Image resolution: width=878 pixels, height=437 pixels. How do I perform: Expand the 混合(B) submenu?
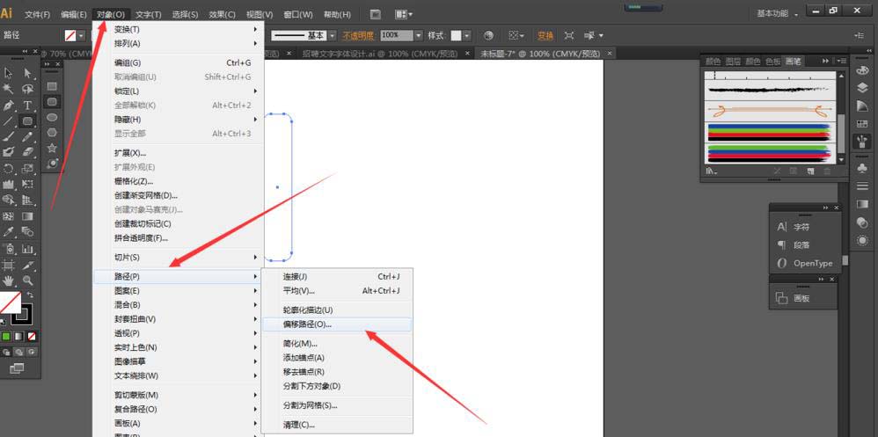point(179,305)
